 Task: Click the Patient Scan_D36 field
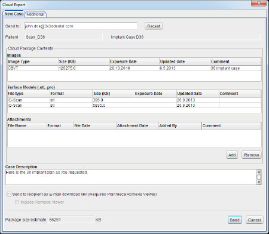[64, 37]
